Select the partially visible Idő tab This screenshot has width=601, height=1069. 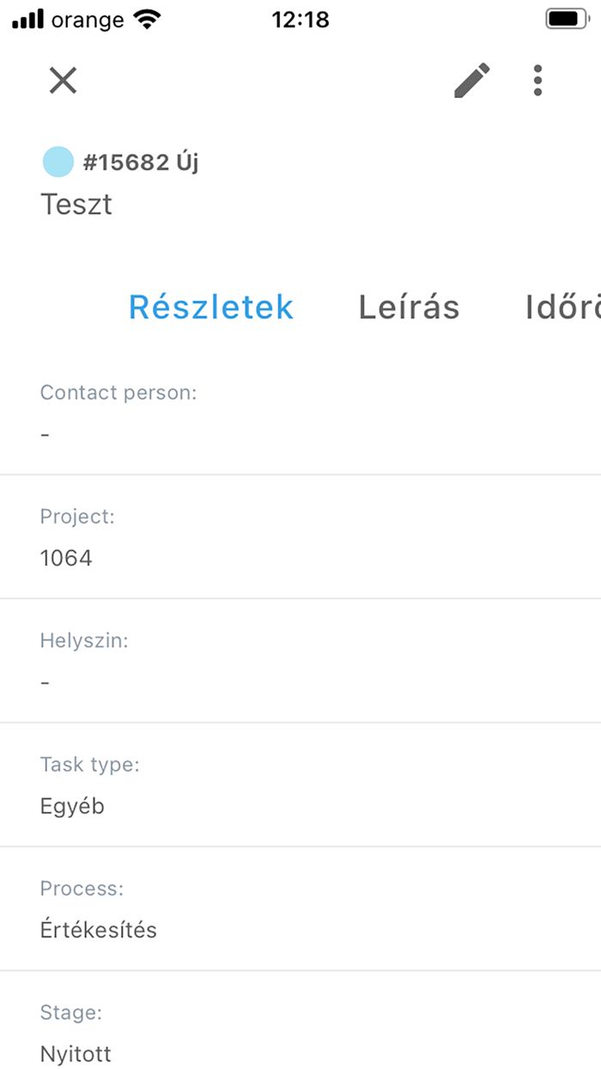coord(562,308)
